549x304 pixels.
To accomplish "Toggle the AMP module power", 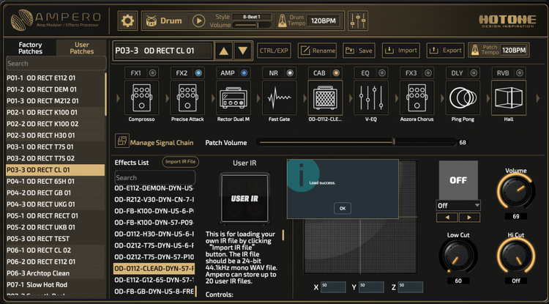I will click(244, 73).
